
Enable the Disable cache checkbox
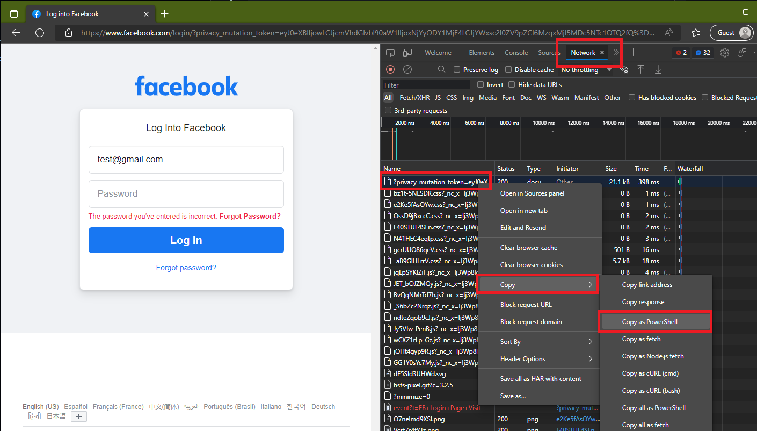coord(508,70)
